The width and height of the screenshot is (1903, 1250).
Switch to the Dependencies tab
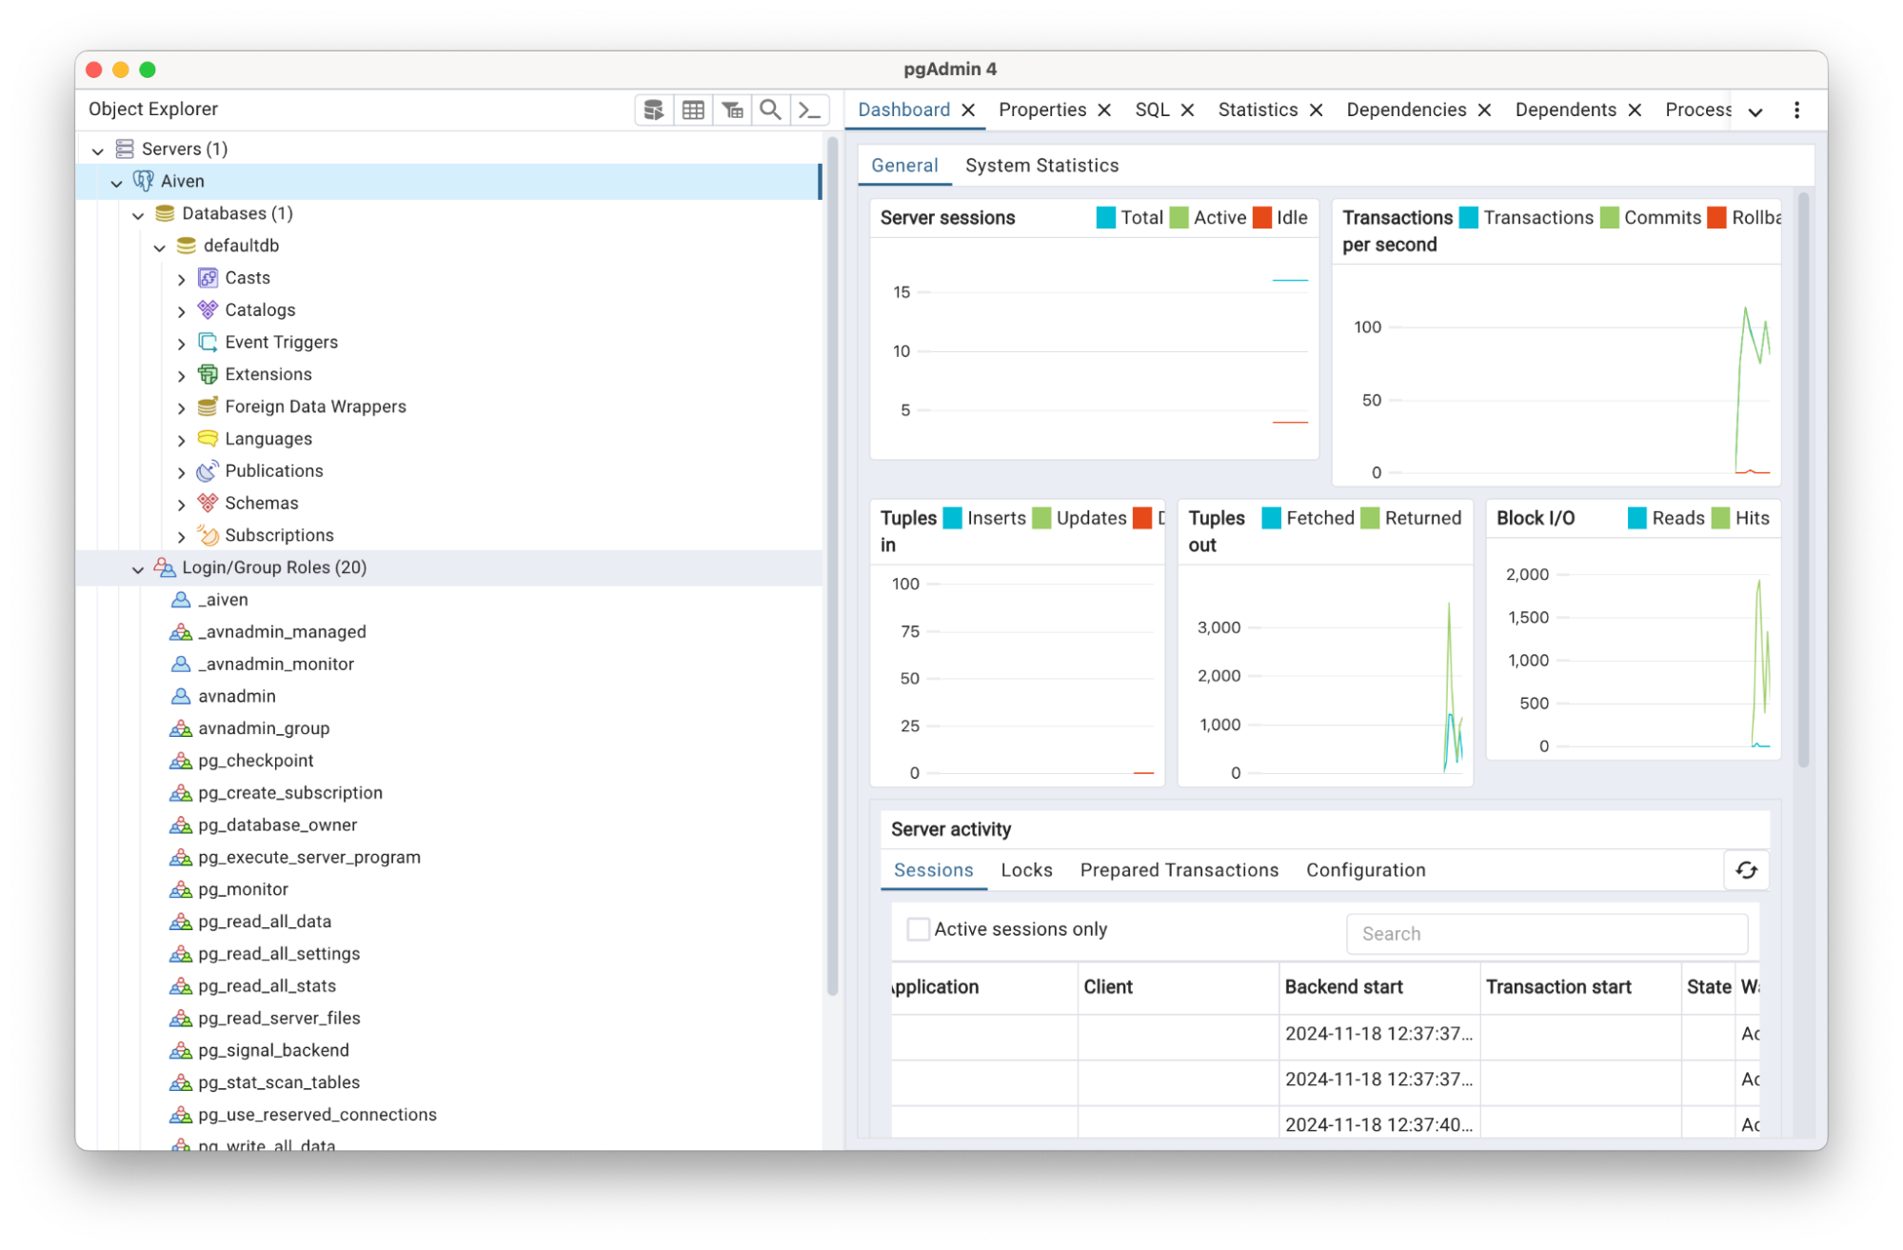point(1406,109)
